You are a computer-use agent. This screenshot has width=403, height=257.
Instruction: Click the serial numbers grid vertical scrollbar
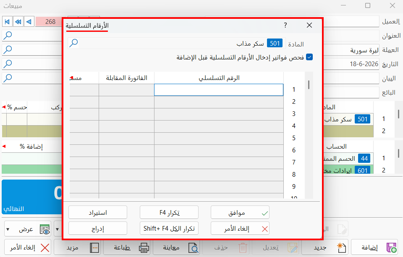(309, 135)
